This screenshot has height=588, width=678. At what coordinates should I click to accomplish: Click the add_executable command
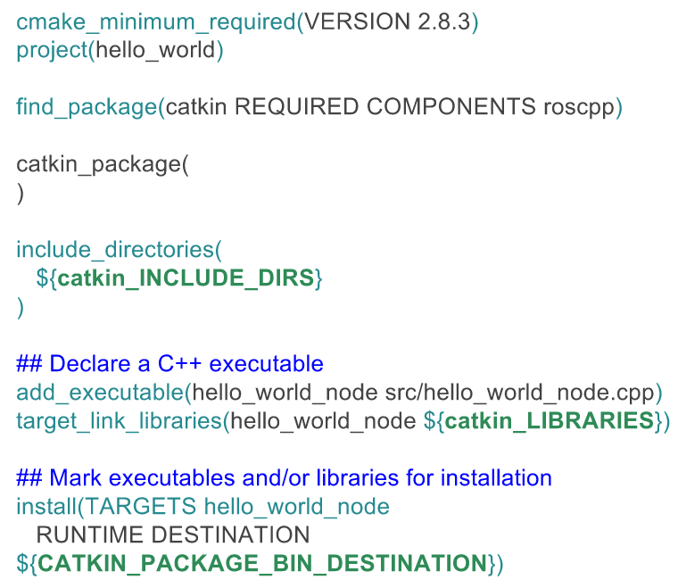point(100,392)
